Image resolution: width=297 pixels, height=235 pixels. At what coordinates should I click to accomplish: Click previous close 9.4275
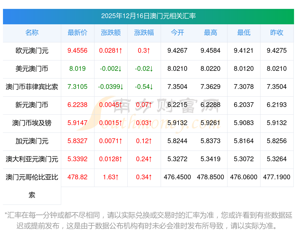point(277,50)
